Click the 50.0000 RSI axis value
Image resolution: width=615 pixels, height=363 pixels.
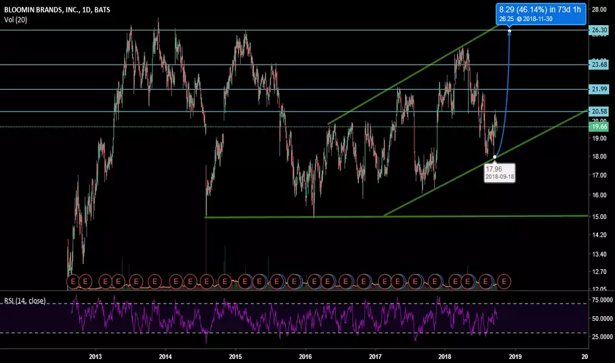602,318
